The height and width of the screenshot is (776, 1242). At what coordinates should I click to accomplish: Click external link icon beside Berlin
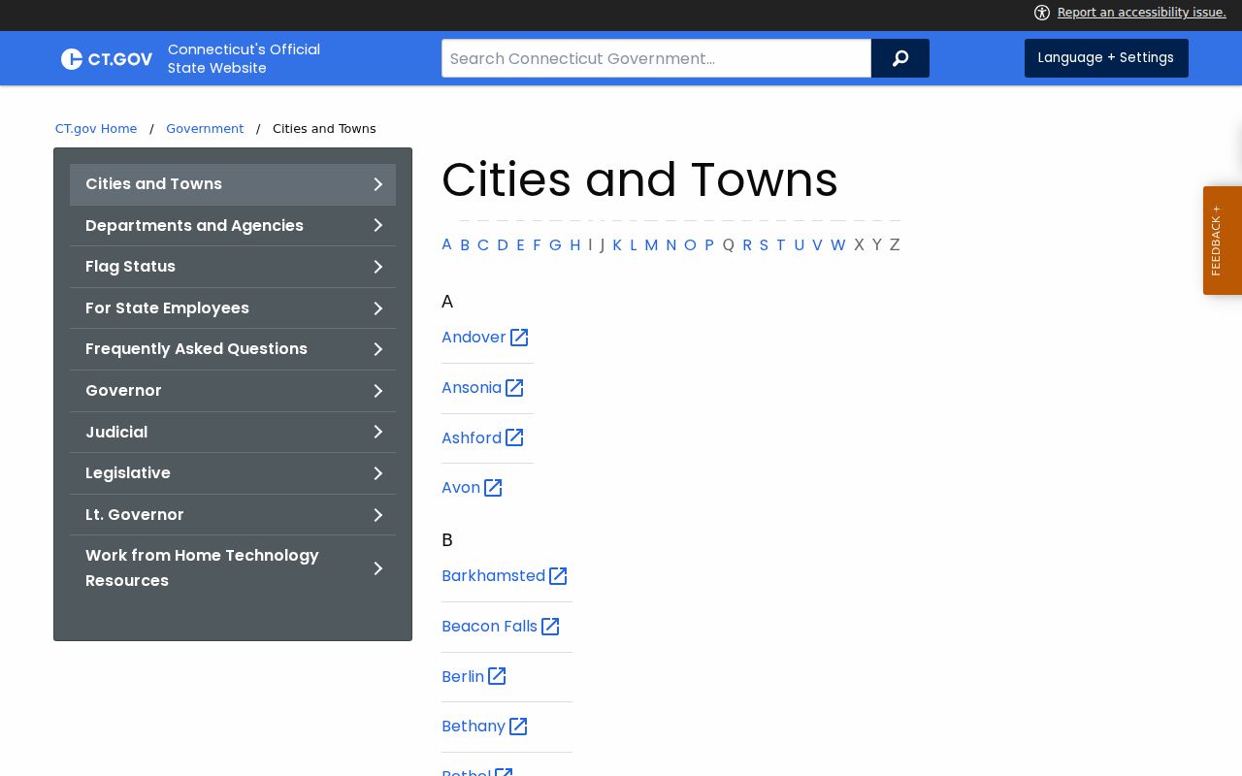pyautogui.click(x=497, y=676)
